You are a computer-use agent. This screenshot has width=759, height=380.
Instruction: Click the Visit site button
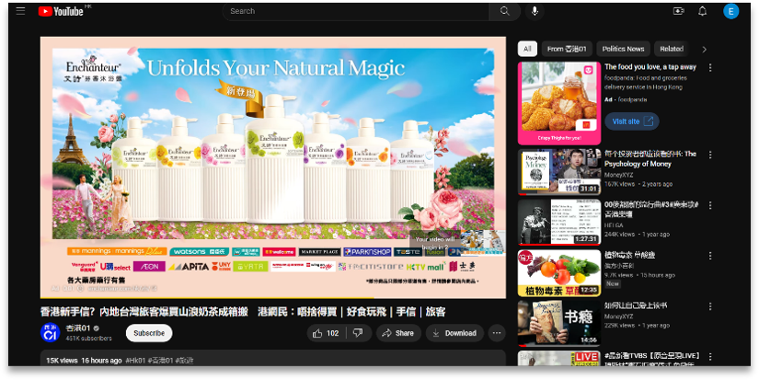click(x=631, y=121)
